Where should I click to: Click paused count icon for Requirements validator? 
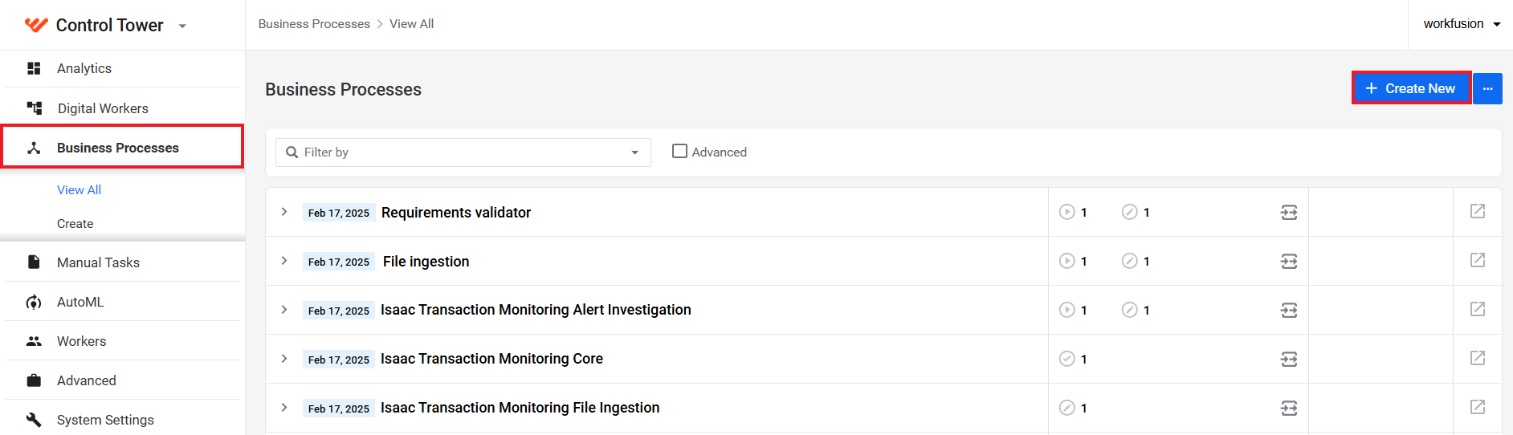(x=1129, y=212)
